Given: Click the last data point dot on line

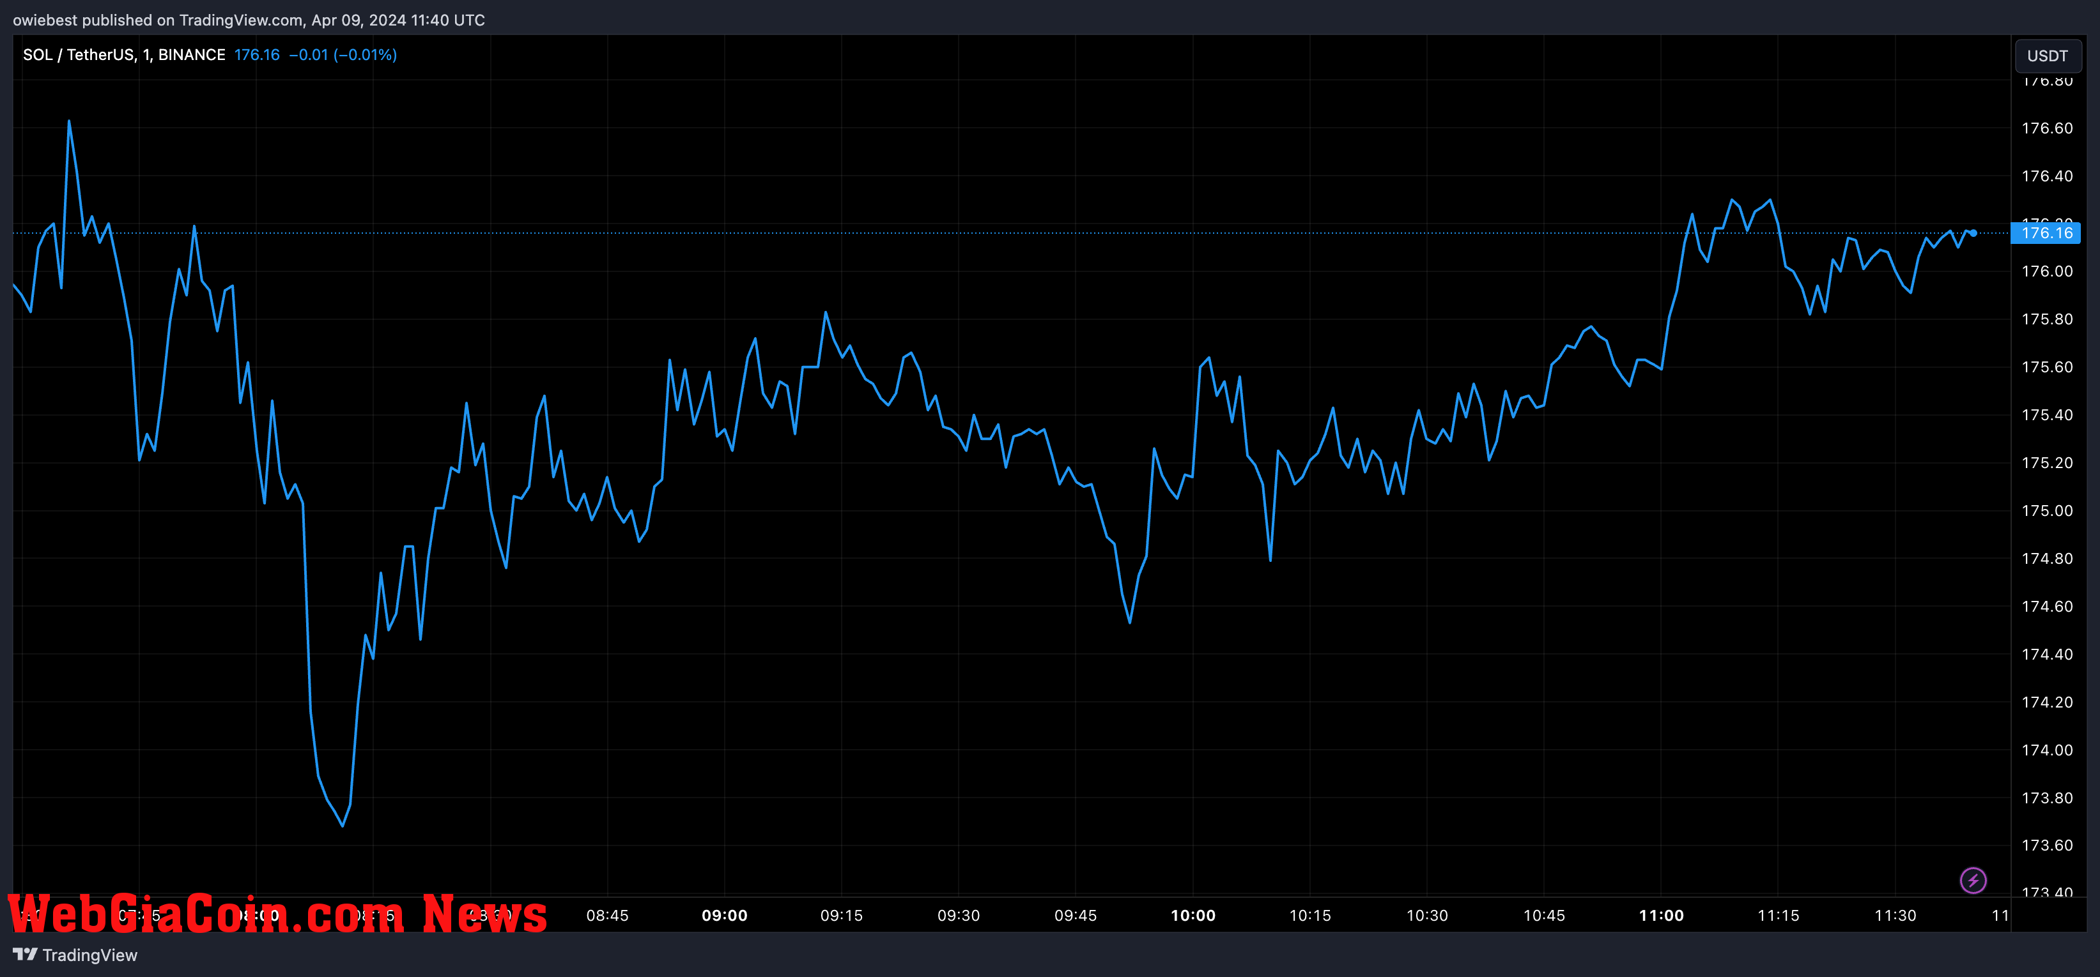Looking at the screenshot, I should pos(1973,233).
